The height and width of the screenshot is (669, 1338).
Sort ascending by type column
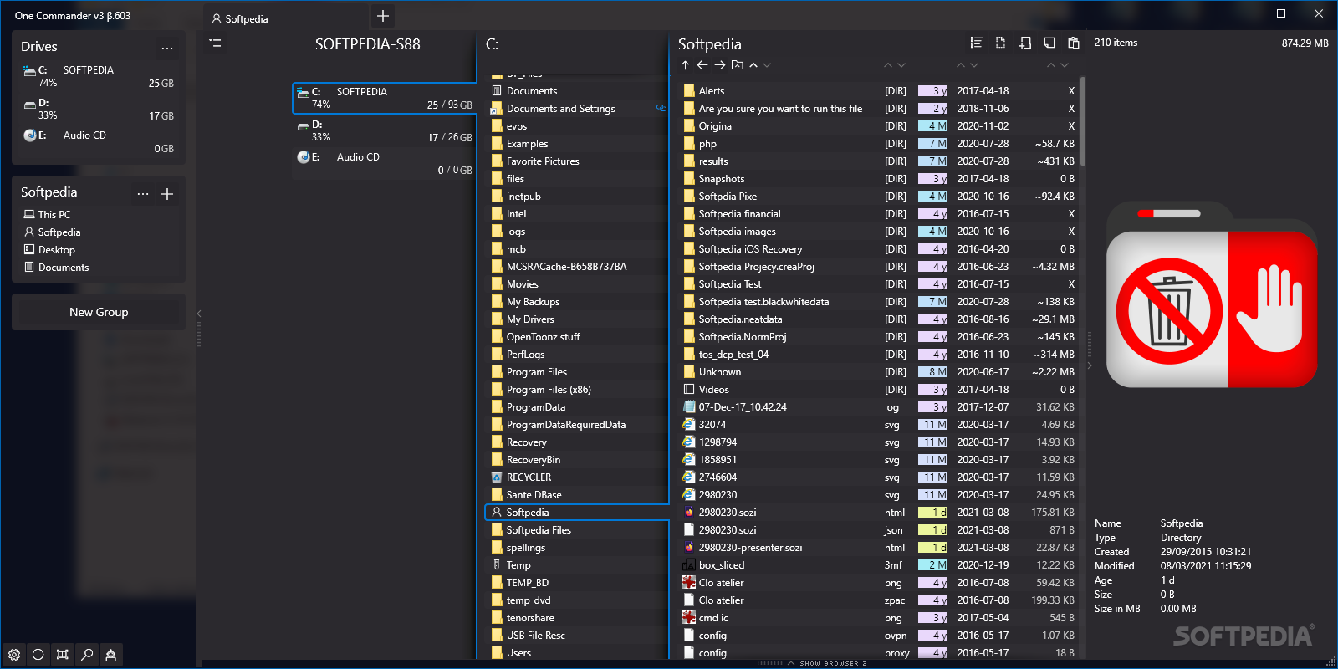tap(888, 64)
